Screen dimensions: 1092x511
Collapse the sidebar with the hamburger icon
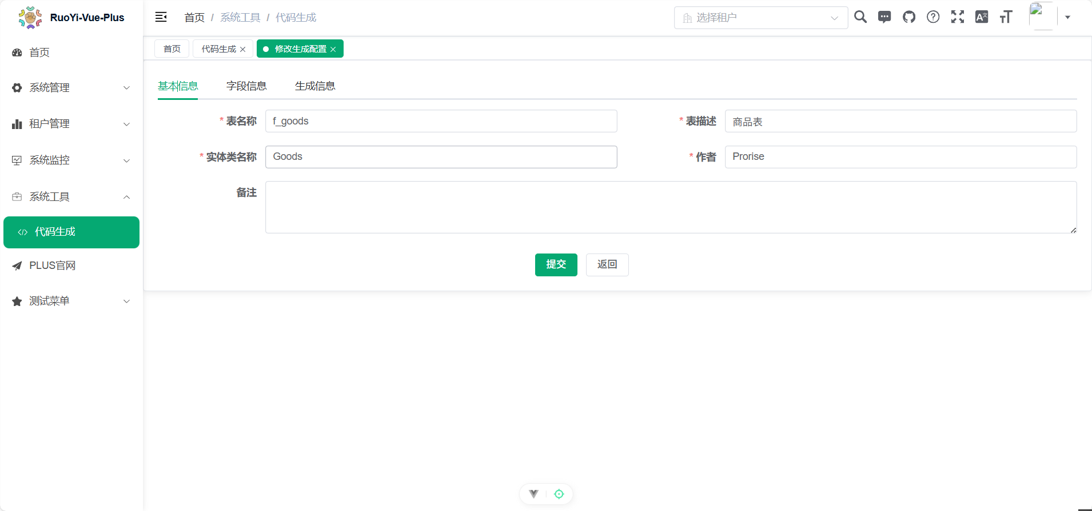coord(161,17)
